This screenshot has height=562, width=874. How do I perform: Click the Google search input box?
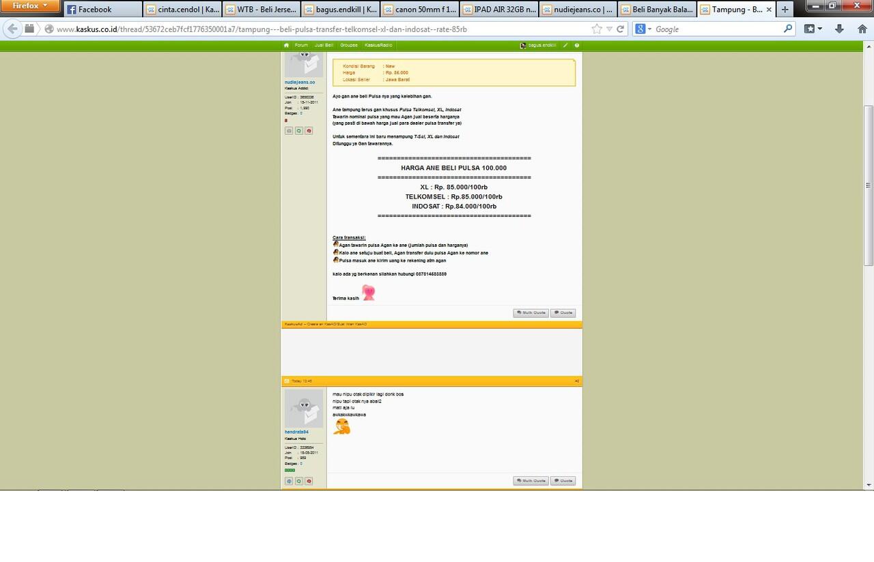pos(717,29)
